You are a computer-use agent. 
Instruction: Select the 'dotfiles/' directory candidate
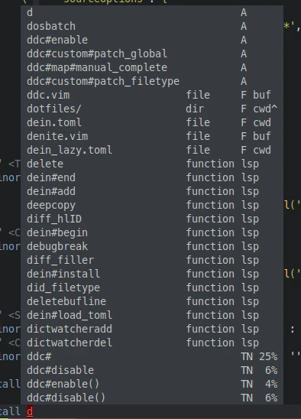[x=152, y=109]
